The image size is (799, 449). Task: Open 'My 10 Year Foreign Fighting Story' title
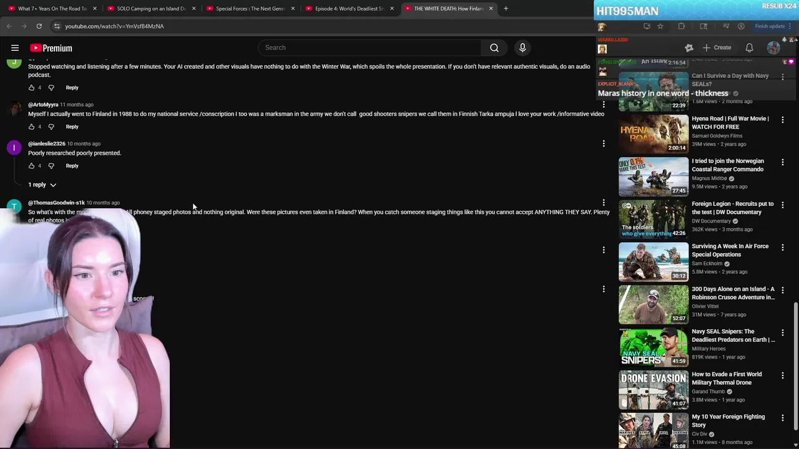click(x=728, y=421)
